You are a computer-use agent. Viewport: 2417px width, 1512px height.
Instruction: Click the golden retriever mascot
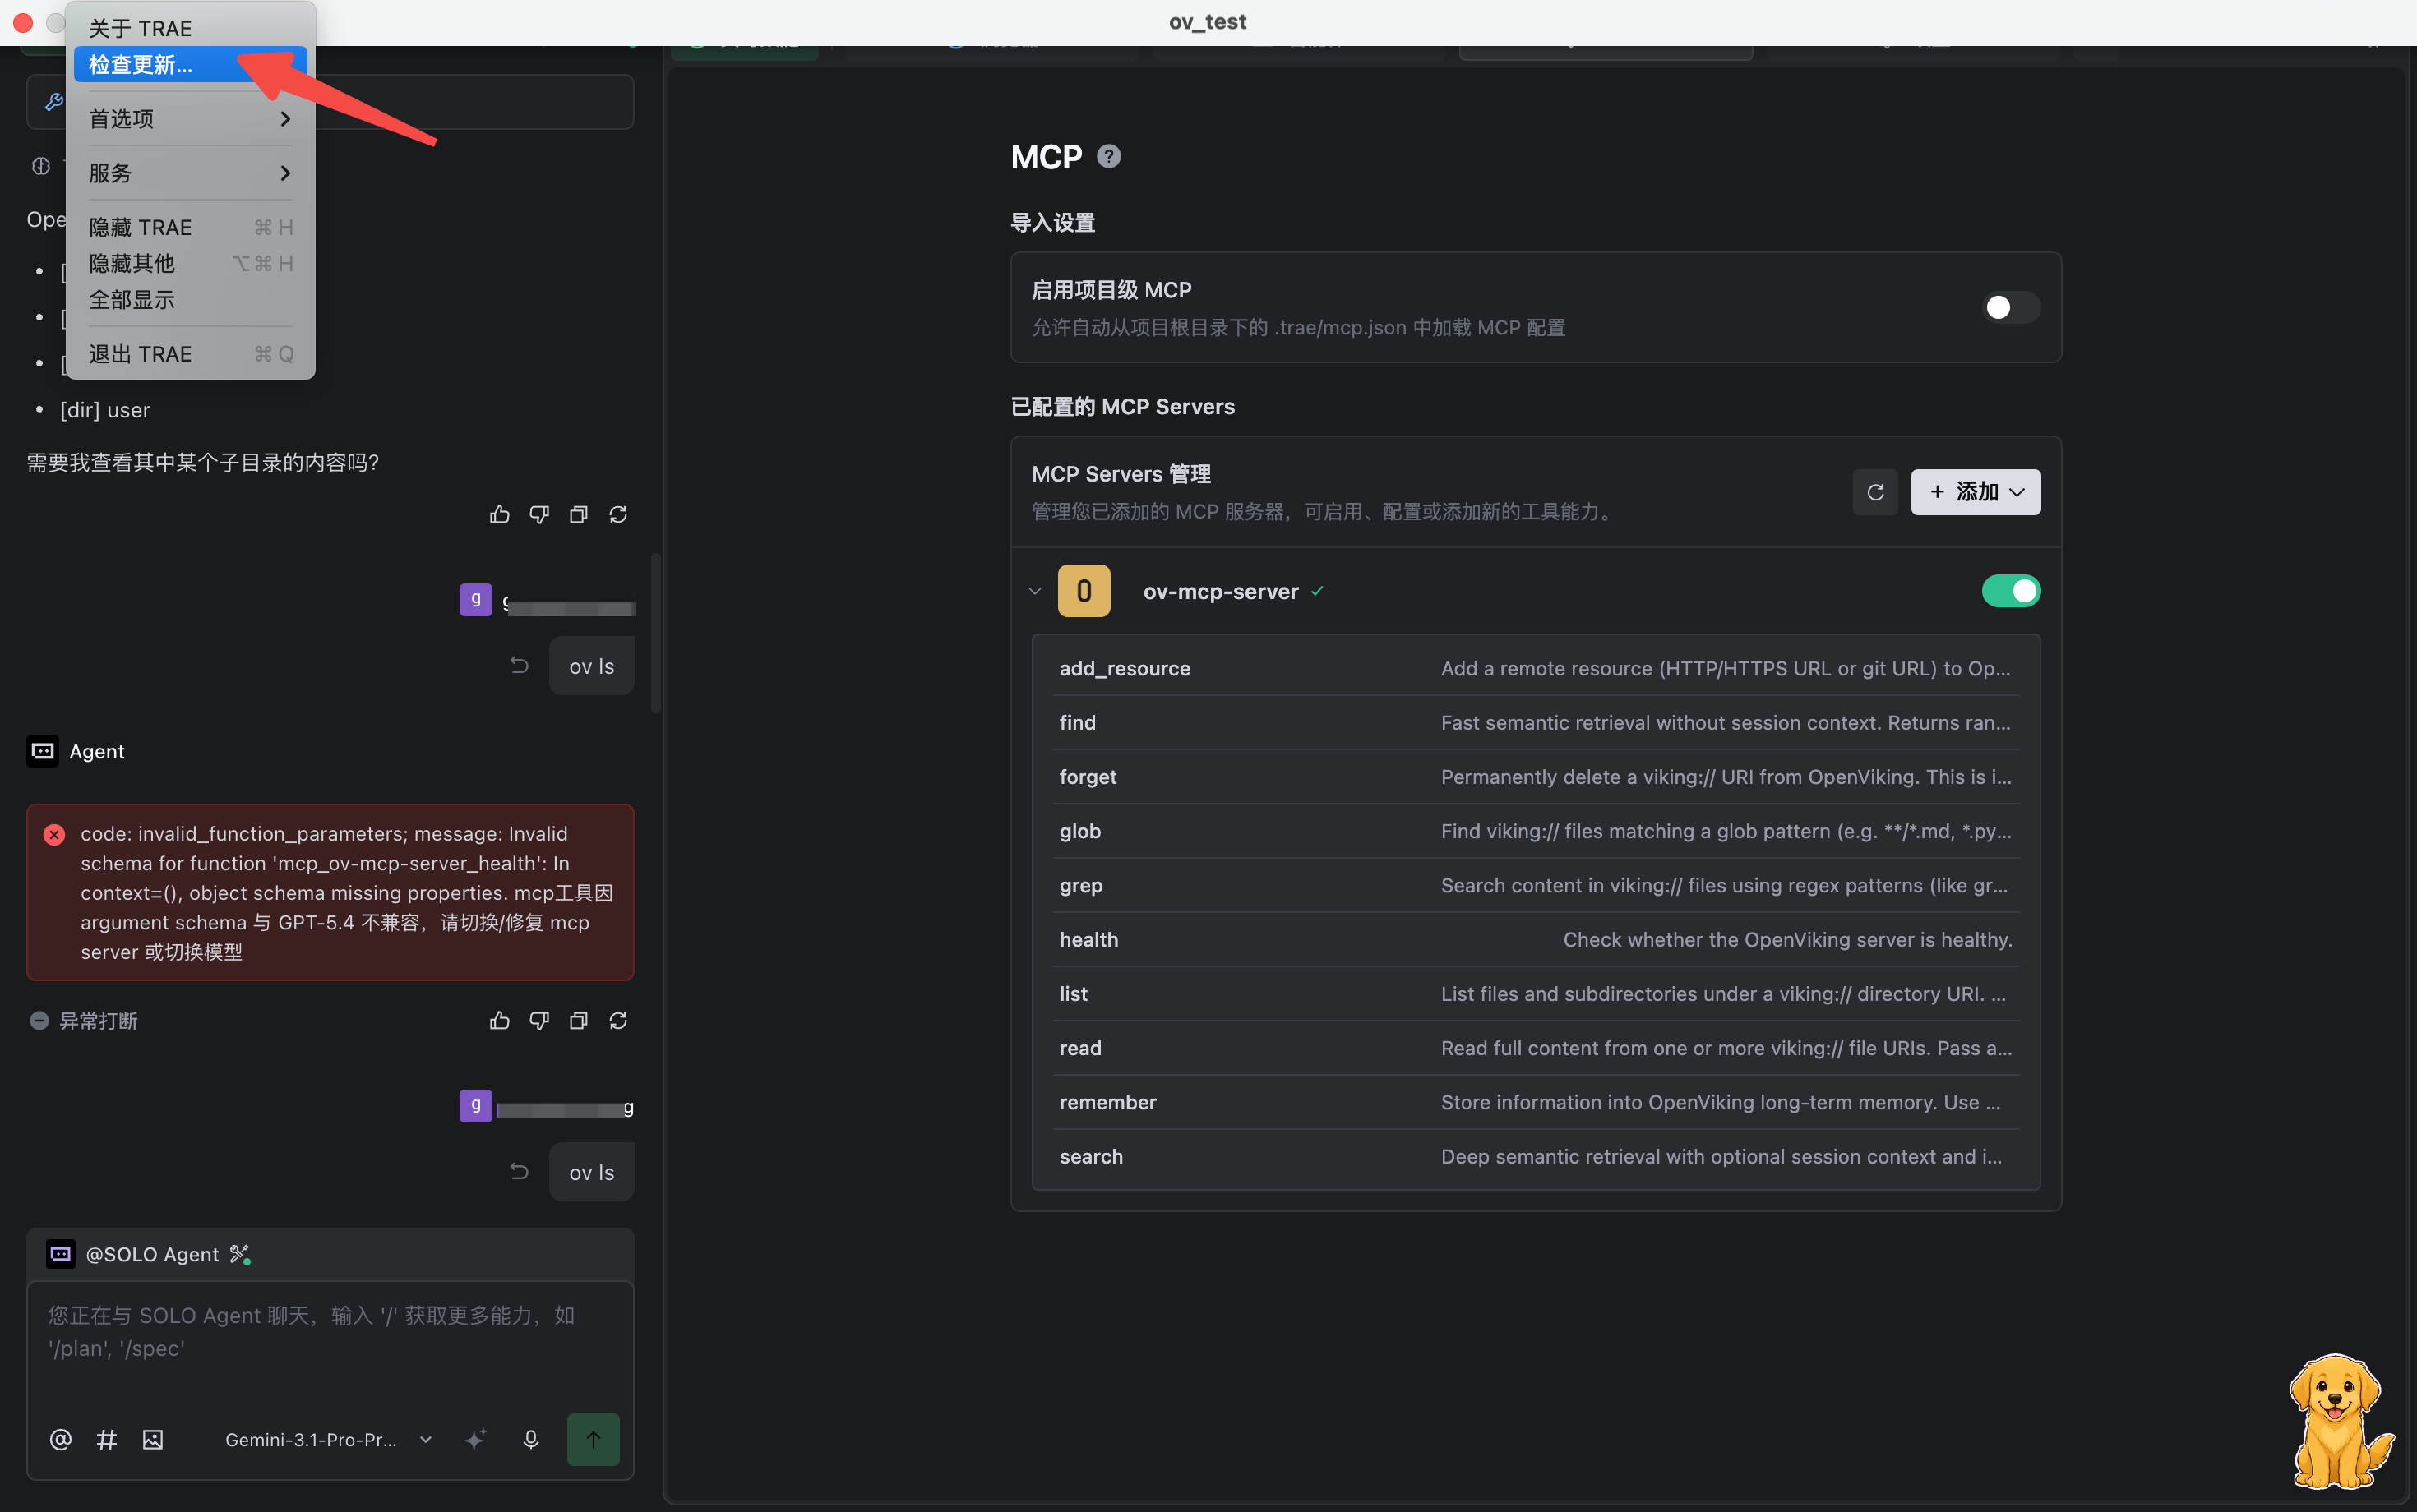coord(2338,1420)
